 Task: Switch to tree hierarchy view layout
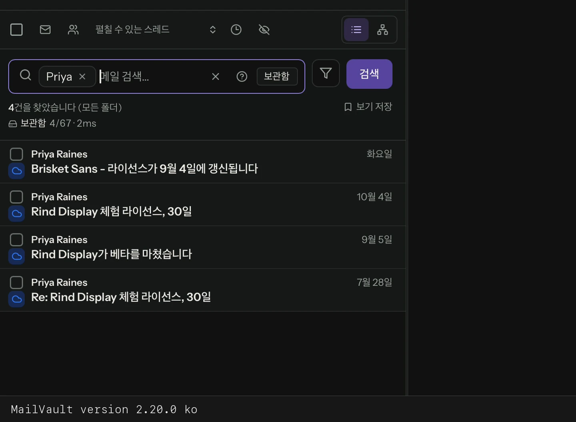pos(383,30)
